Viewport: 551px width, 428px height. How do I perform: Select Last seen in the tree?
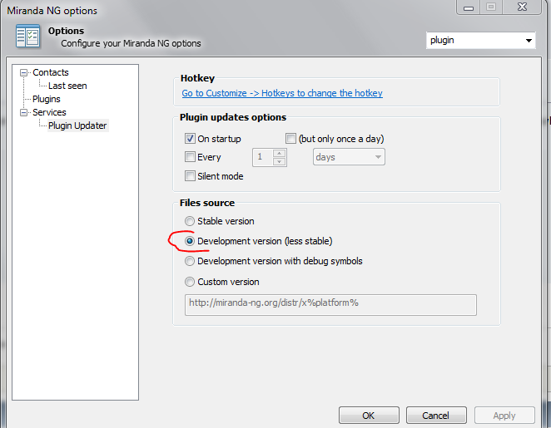[67, 86]
